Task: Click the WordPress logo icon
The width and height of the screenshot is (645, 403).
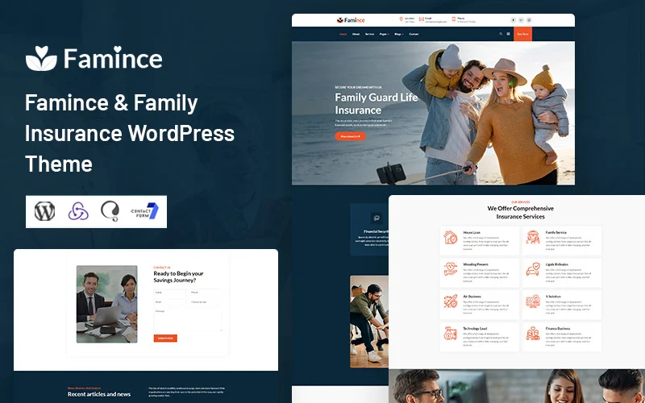Action: [x=44, y=211]
